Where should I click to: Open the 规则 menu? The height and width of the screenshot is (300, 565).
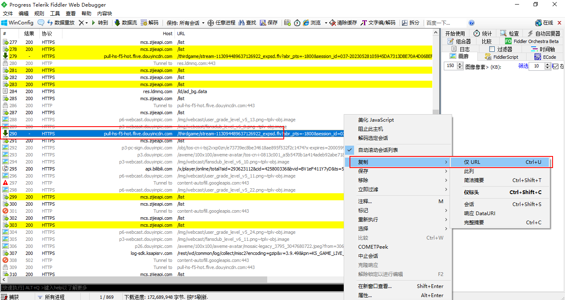(x=39, y=13)
